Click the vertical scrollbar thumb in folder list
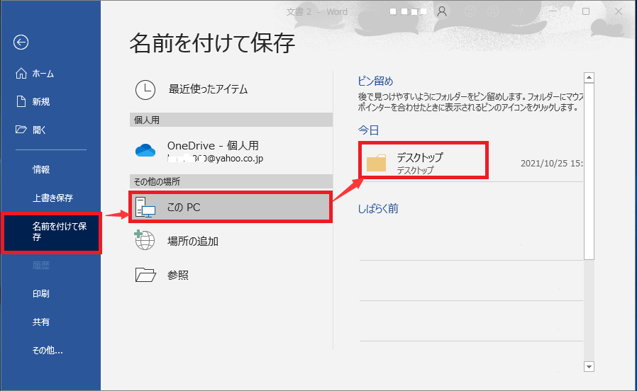 click(x=589, y=171)
